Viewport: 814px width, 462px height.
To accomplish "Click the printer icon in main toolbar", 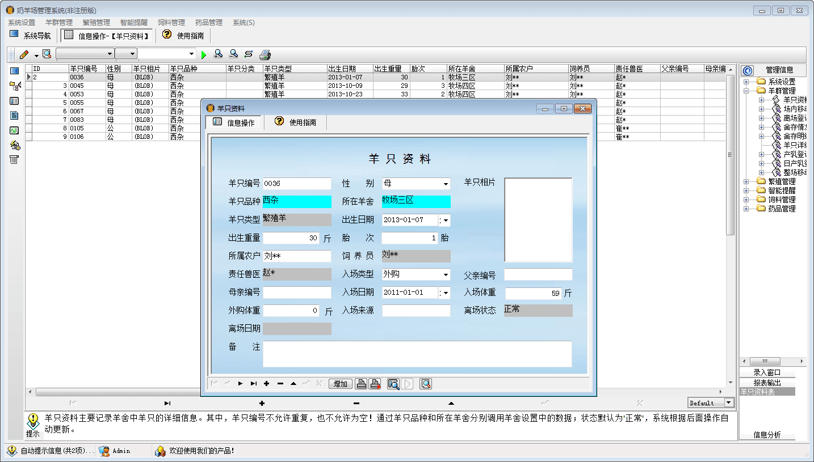I will click(x=265, y=54).
